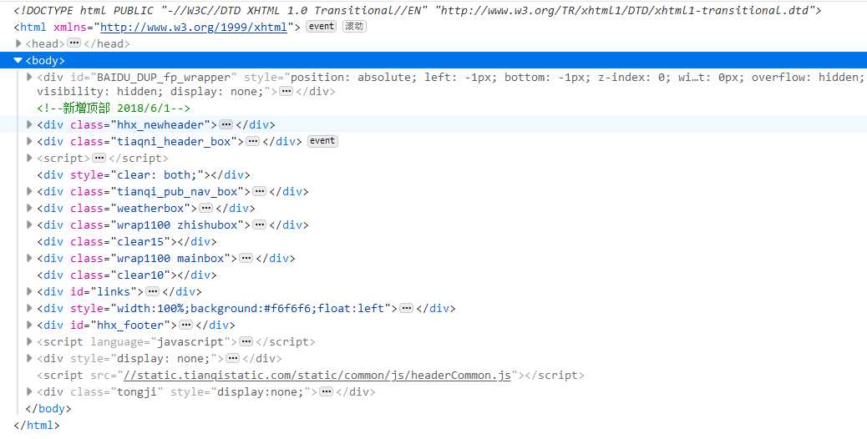Click the "links" id attribute value
Image resolution: width=867 pixels, height=439 pixels.
[114, 291]
